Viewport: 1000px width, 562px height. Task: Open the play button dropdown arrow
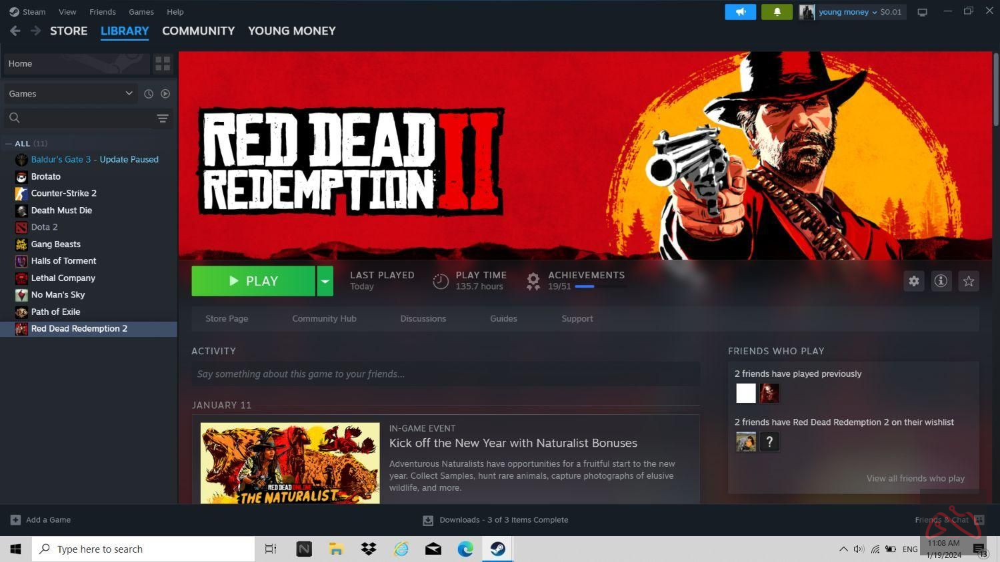(x=325, y=280)
